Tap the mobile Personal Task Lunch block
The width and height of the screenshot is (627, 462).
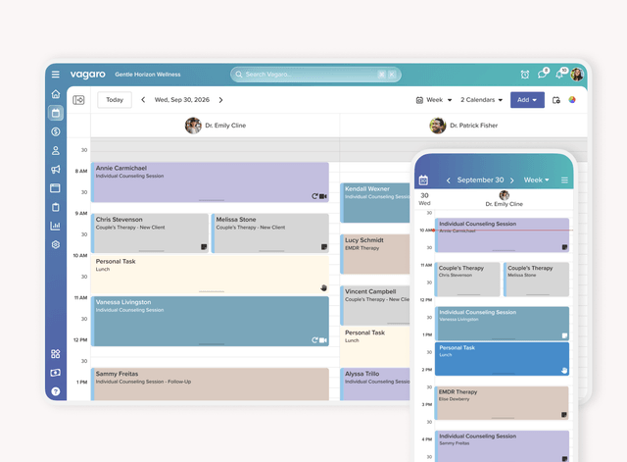502,359
